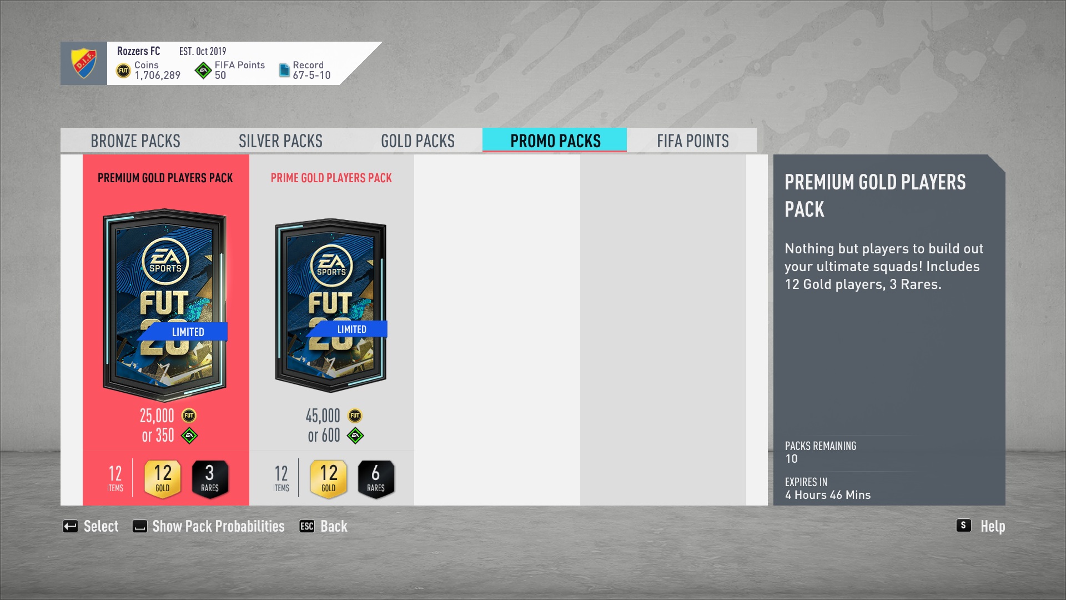Click the green FIFA Points diamond icon in header
Viewport: 1066px width, 600px height.
point(203,71)
